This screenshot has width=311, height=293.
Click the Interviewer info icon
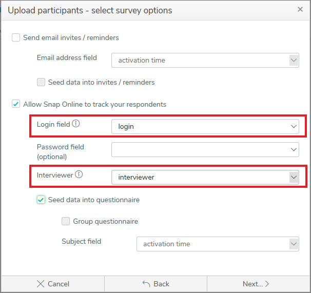[79, 175]
